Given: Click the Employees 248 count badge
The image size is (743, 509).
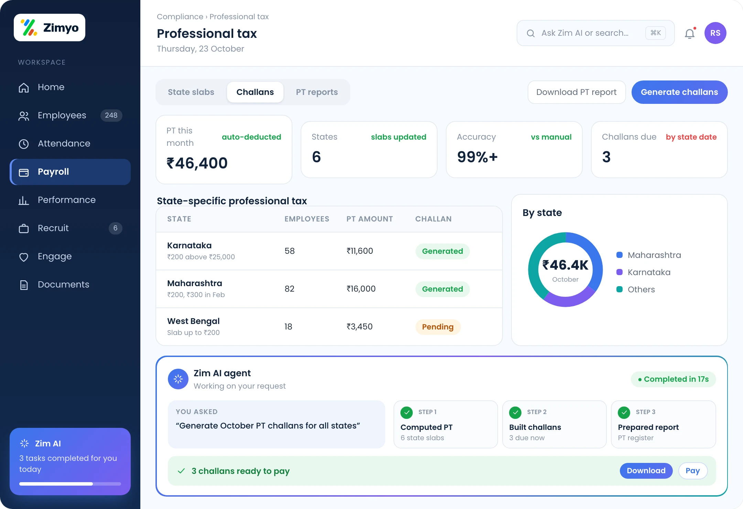Looking at the screenshot, I should pos(111,115).
